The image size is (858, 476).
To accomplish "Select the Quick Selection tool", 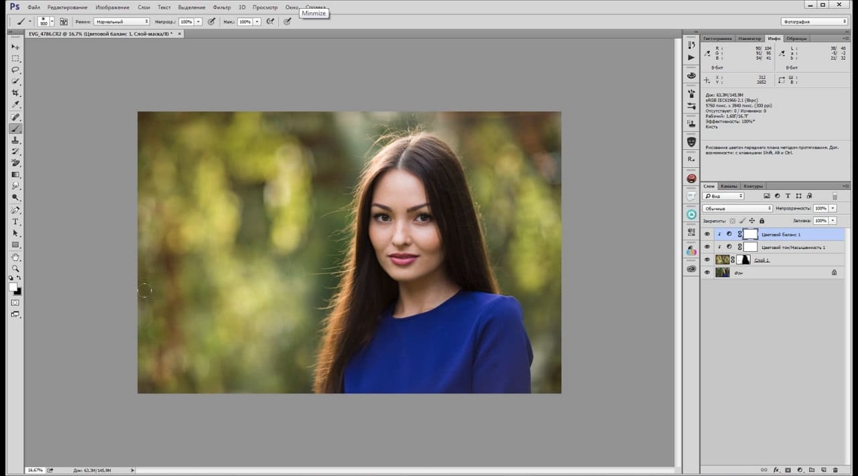I will point(15,81).
